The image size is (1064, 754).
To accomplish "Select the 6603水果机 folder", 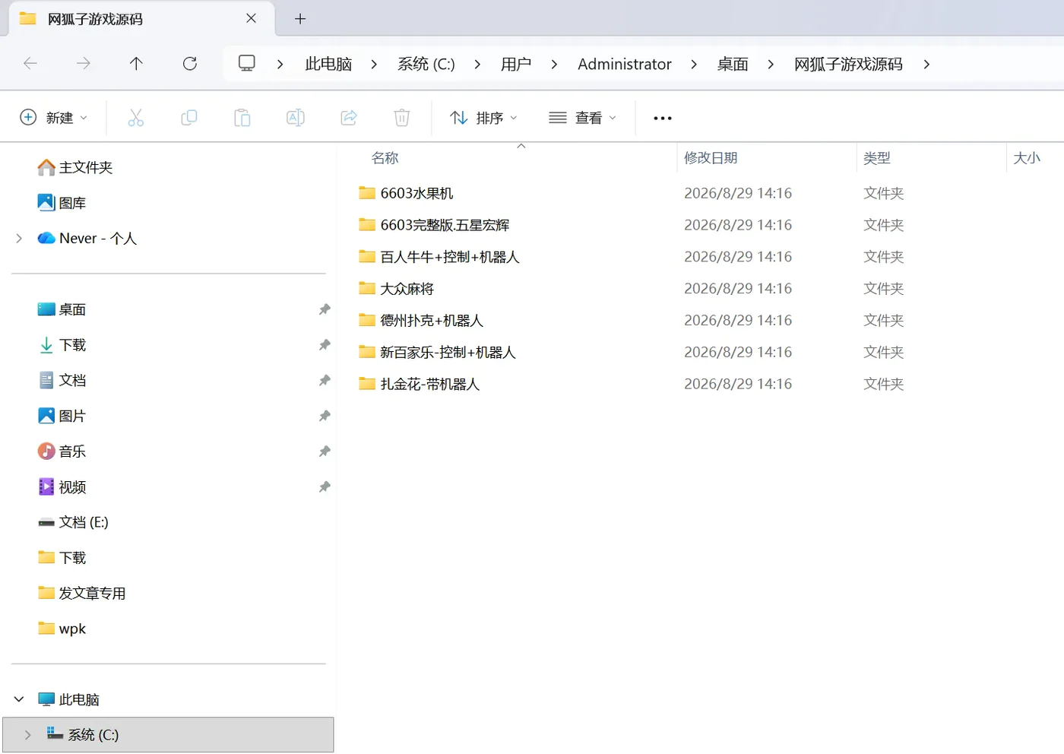I will pos(416,193).
